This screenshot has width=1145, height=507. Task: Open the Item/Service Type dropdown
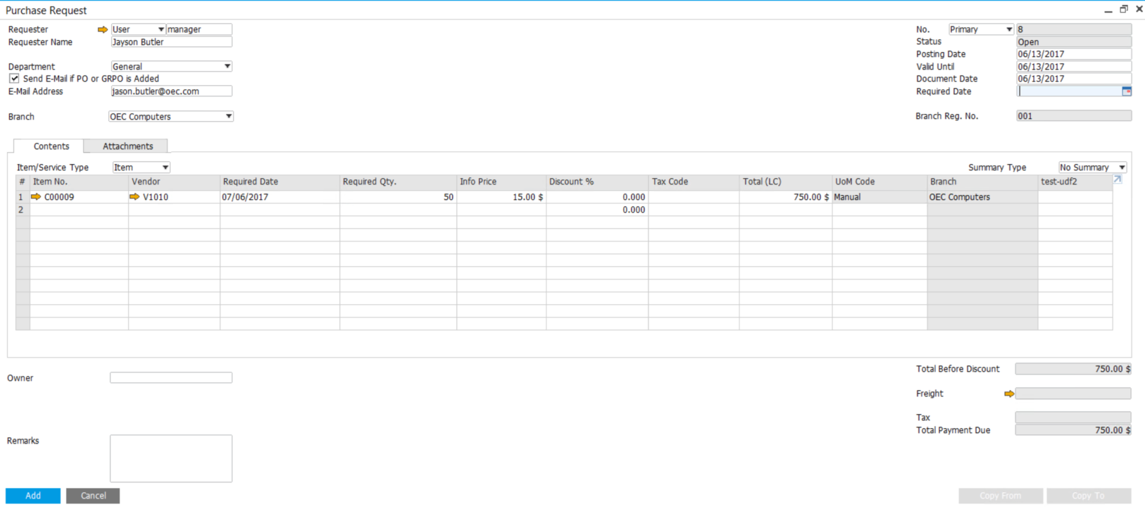165,168
